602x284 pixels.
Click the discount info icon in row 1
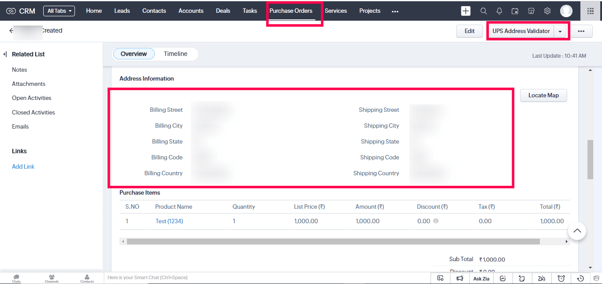click(x=436, y=221)
